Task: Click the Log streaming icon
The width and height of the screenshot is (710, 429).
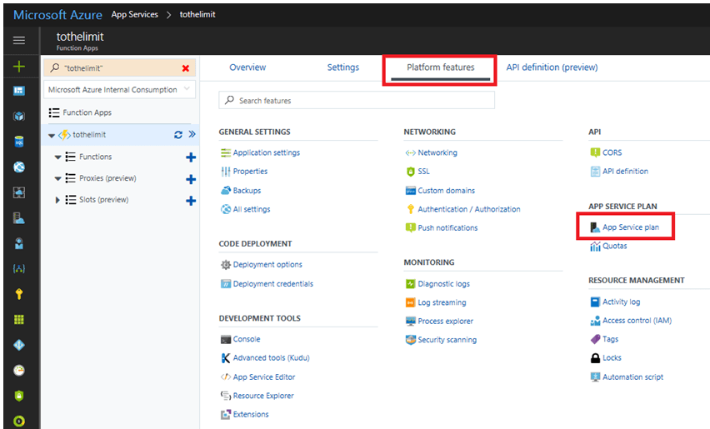Action: [410, 302]
